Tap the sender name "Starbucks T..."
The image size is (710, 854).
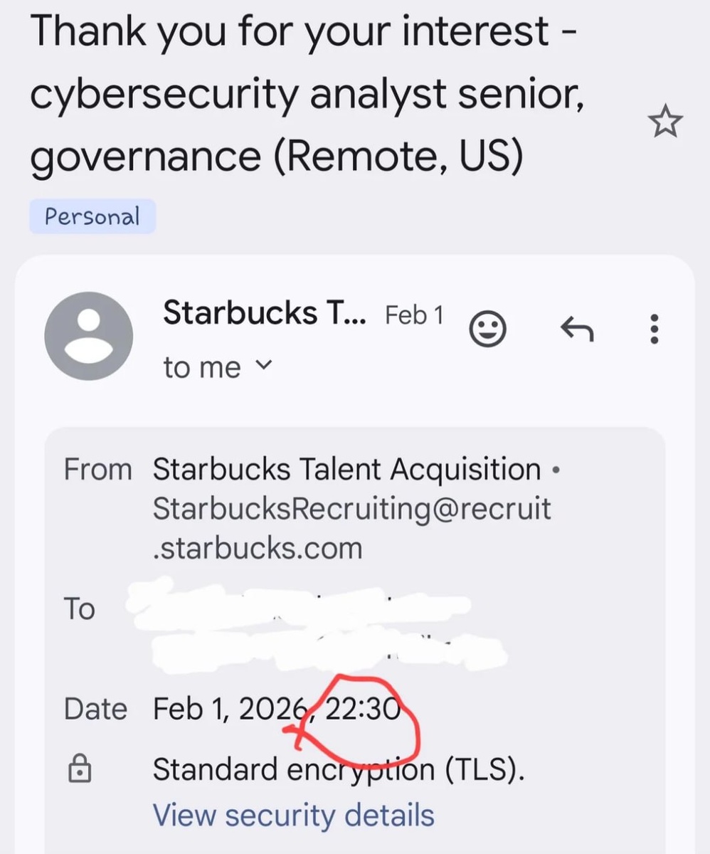coord(264,312)
